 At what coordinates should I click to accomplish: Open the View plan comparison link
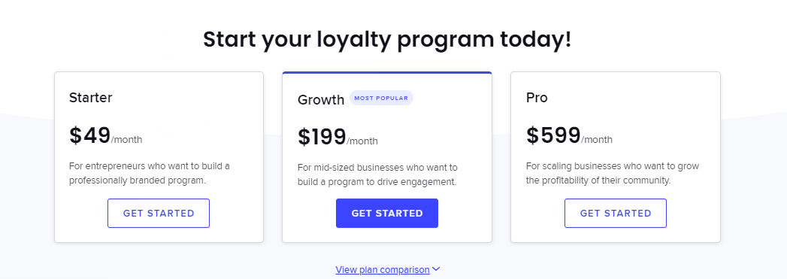pos(383,270)
